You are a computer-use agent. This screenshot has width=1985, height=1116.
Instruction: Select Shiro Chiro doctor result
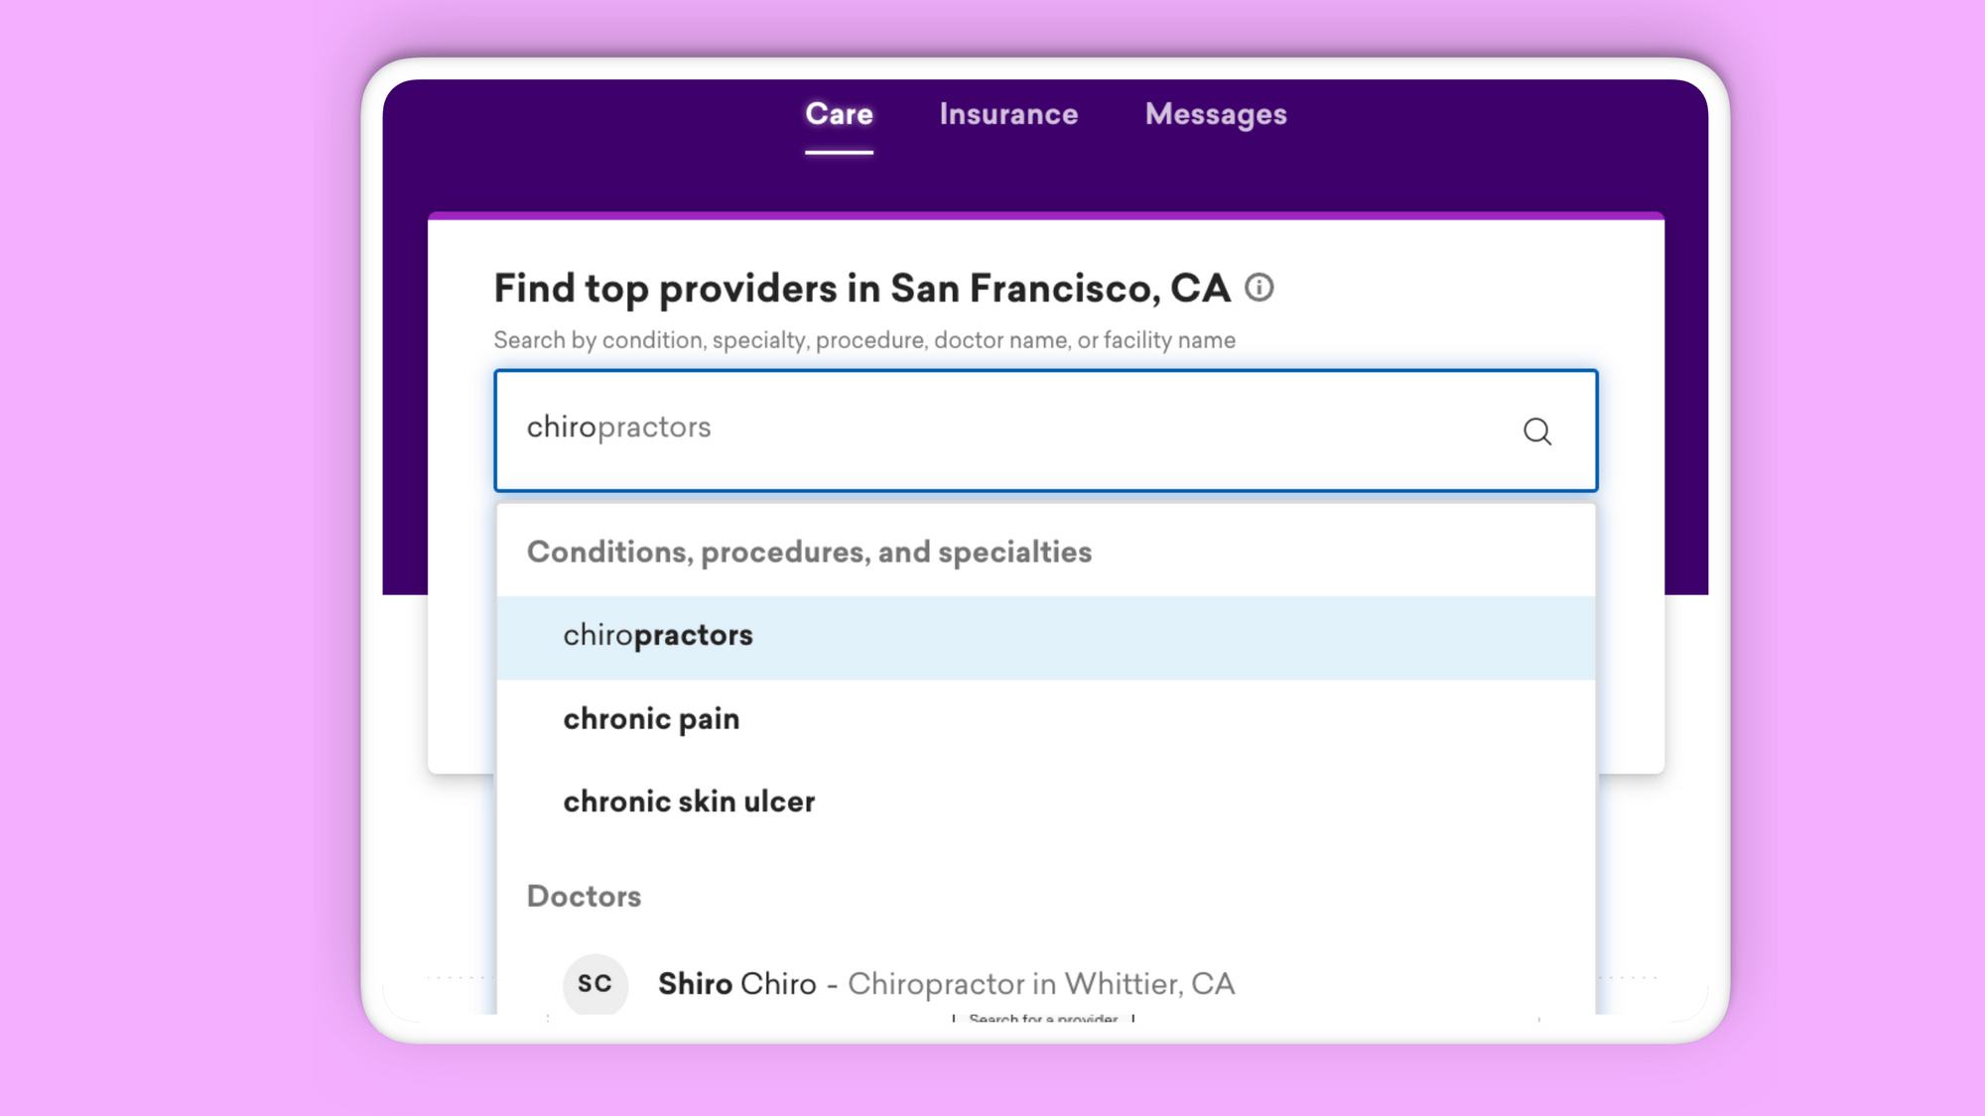[x=736, y=984]
